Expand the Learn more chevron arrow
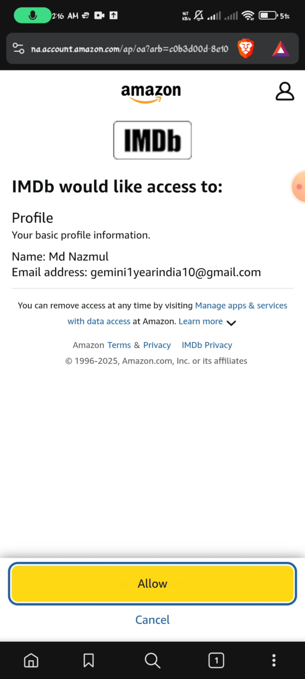This screenshot has width=305, height=679. coord(231,323)
